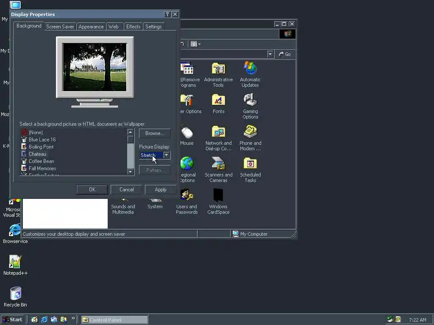Click Cancel in Display Properties
Image resolution: width=434 pixels, height=325 pixels.
126,190
